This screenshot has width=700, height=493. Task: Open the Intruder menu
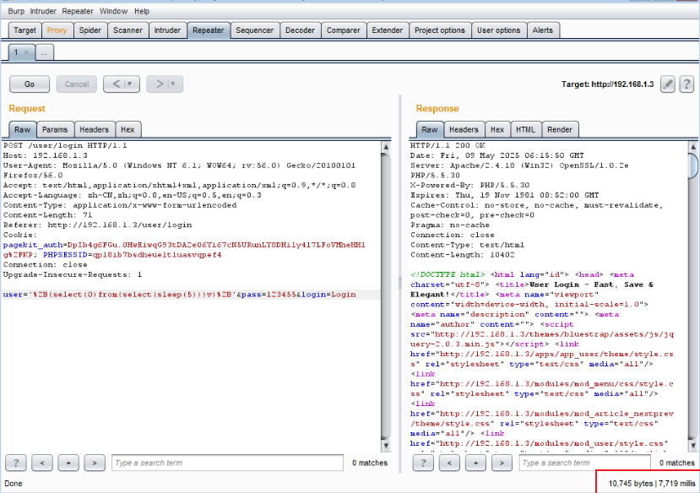43,11
